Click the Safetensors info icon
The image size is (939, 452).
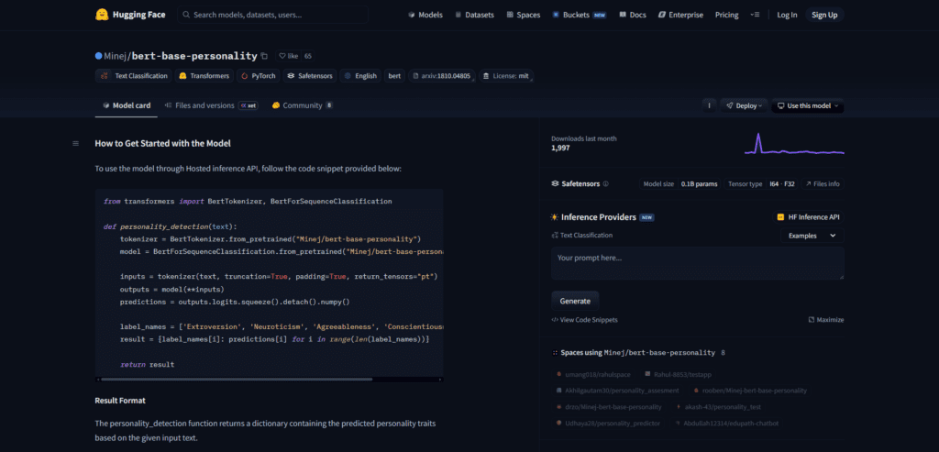tap(606, 183)
